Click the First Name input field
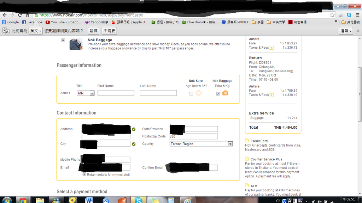Viewport: 362px width, 203px height. tap(116, 93)
